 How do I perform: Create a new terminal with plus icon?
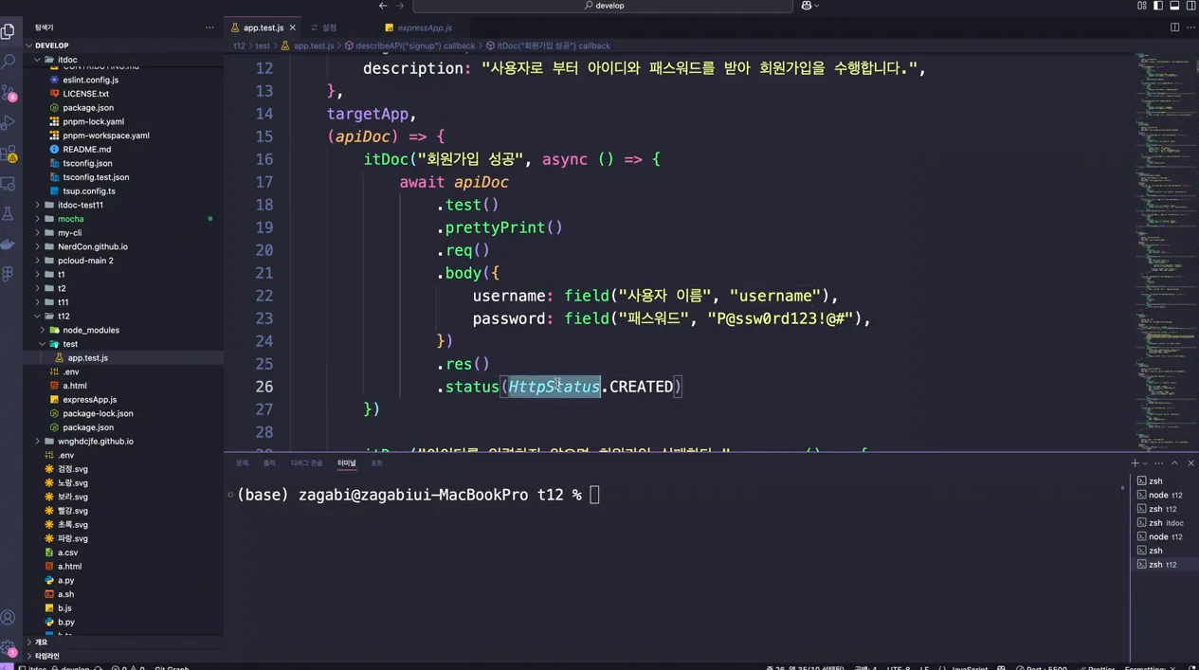pyautogui.click(x=1135, y=462)
